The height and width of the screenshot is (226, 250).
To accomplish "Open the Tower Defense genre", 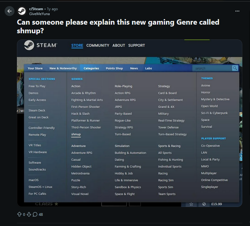I will [x=168, y=127].
